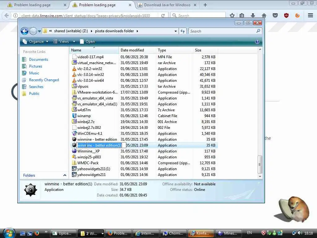Select the w4z67m 7z archive icon
The height and width of the screenshot is (238, 317).
click(x=74, y=110)
